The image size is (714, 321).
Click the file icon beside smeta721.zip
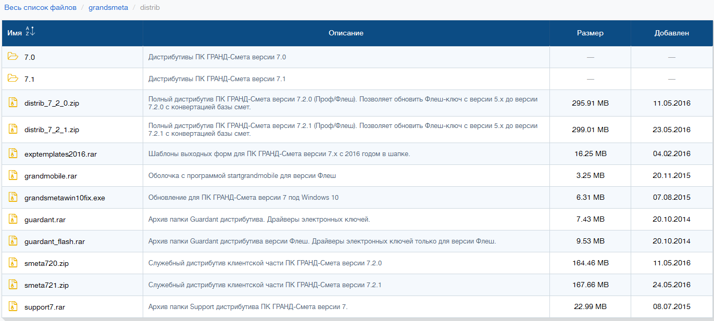(13, 285)
